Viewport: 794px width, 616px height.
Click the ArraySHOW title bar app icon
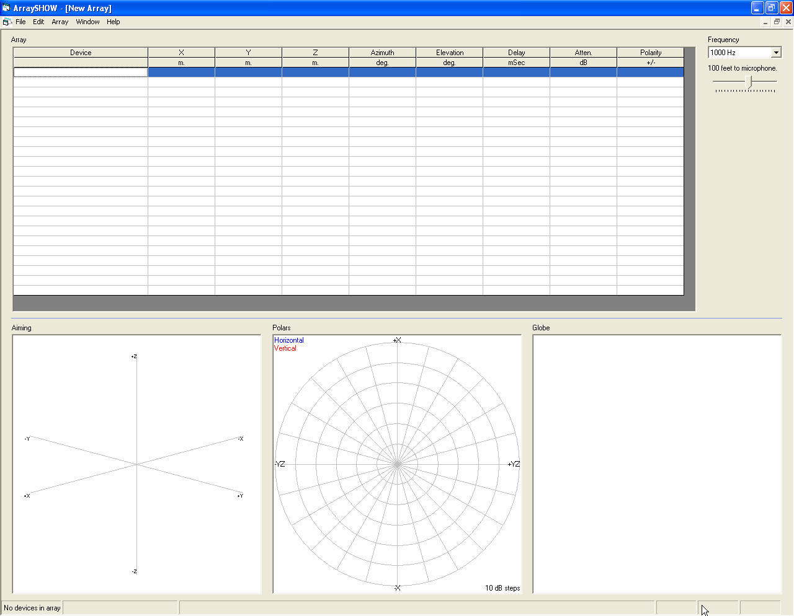[6, 8]
